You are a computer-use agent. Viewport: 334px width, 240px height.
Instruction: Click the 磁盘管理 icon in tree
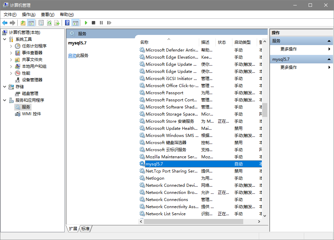click(18, 94)
